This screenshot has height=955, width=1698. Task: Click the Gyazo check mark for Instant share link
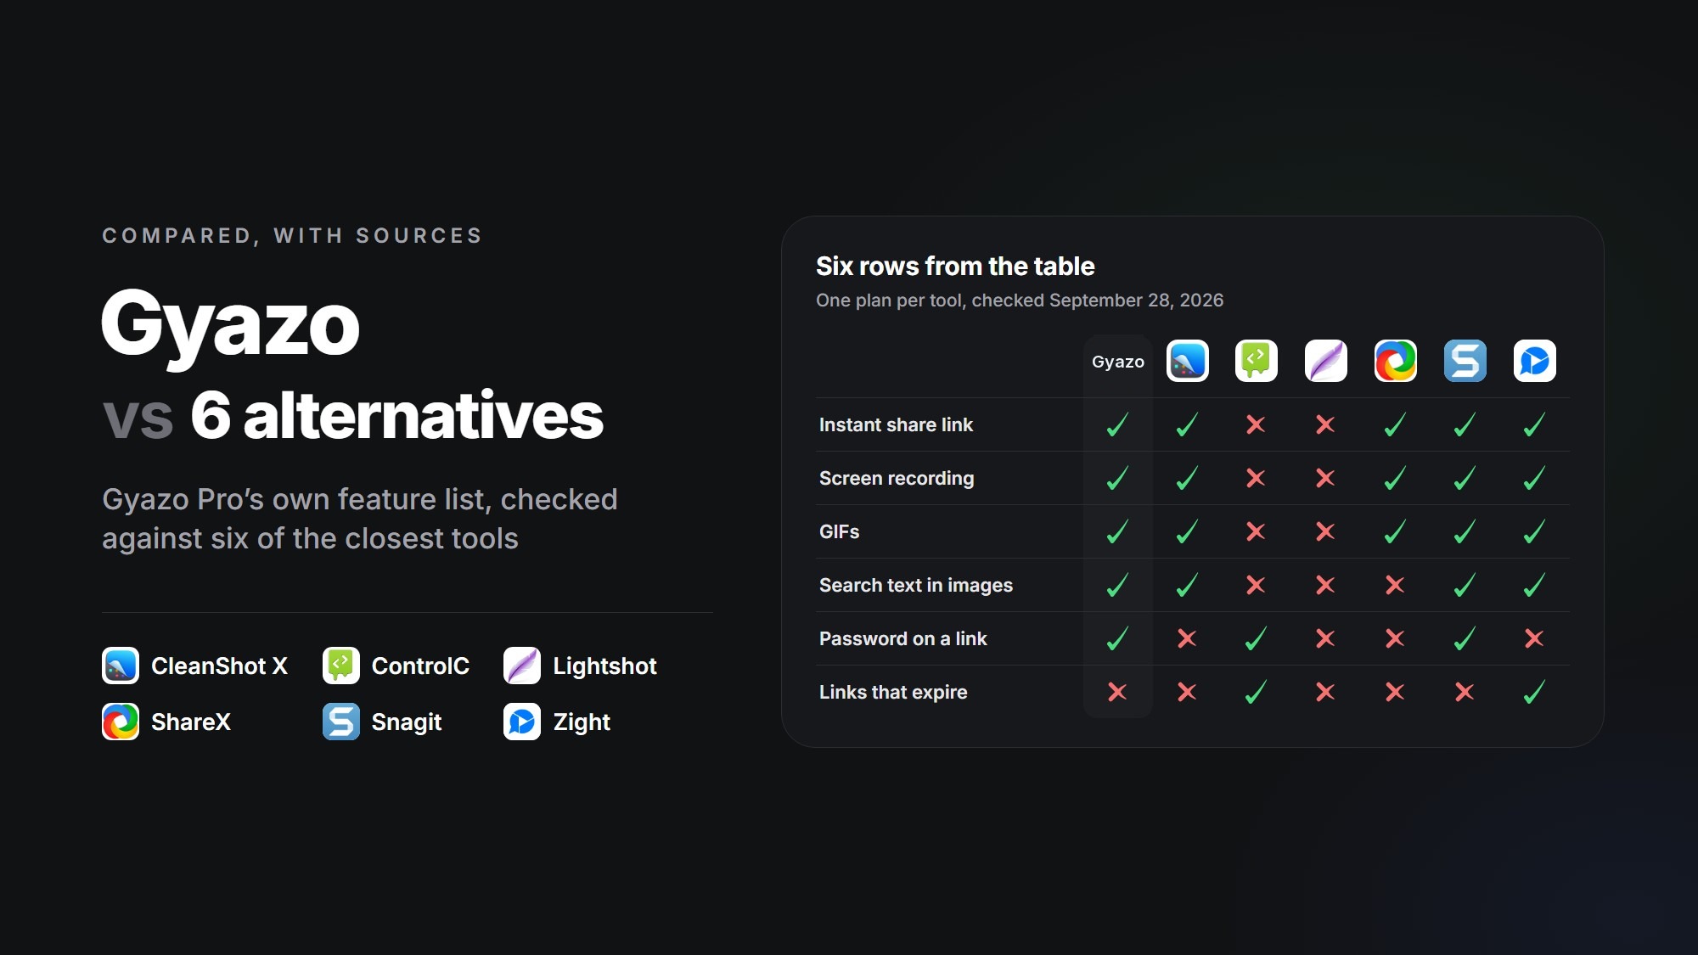[x=1117, y=424]
